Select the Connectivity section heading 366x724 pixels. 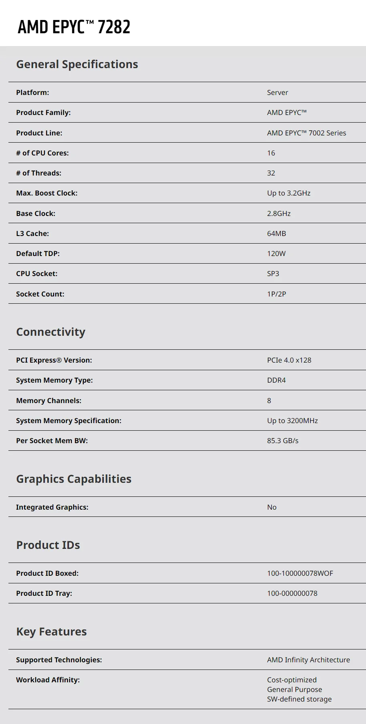point(51,332)
